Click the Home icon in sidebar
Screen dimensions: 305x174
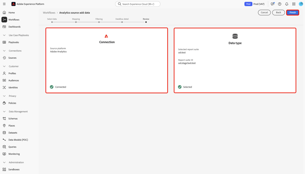coord(4,13)
